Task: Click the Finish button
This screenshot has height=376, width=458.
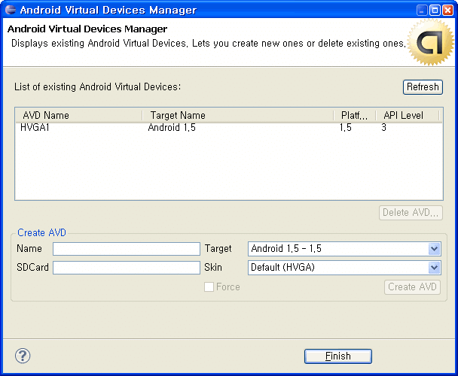Action: point(338,356)
